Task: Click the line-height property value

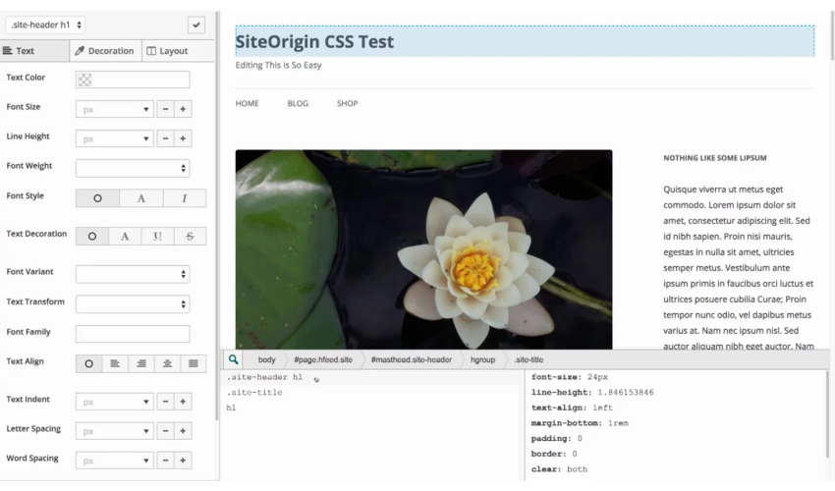Action: tap(625, 393)
